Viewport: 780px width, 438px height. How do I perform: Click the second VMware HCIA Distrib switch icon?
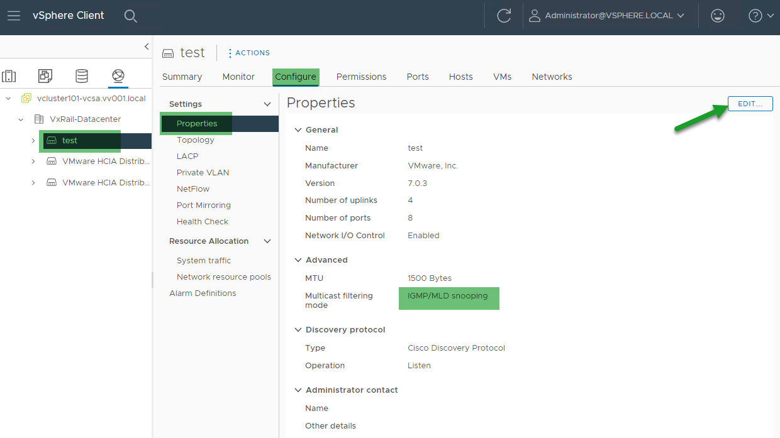[52, 183]
